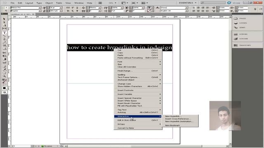264x148 pixels.
Task: Toggle Superscript formatting
Action: 73,8
